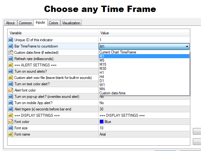Click string icon beside ALERT SETTINGS row
Viewport: 201px width, 151px height.
(11, 65)
